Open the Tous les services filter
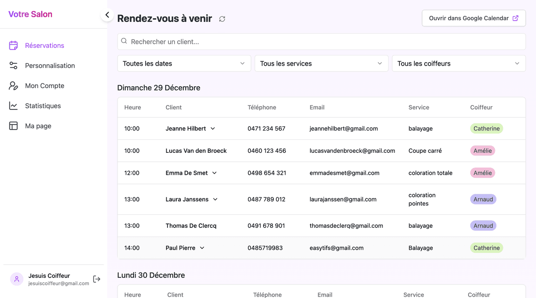Viewport: 536px width, 298px height. click(x=321, y=63)
